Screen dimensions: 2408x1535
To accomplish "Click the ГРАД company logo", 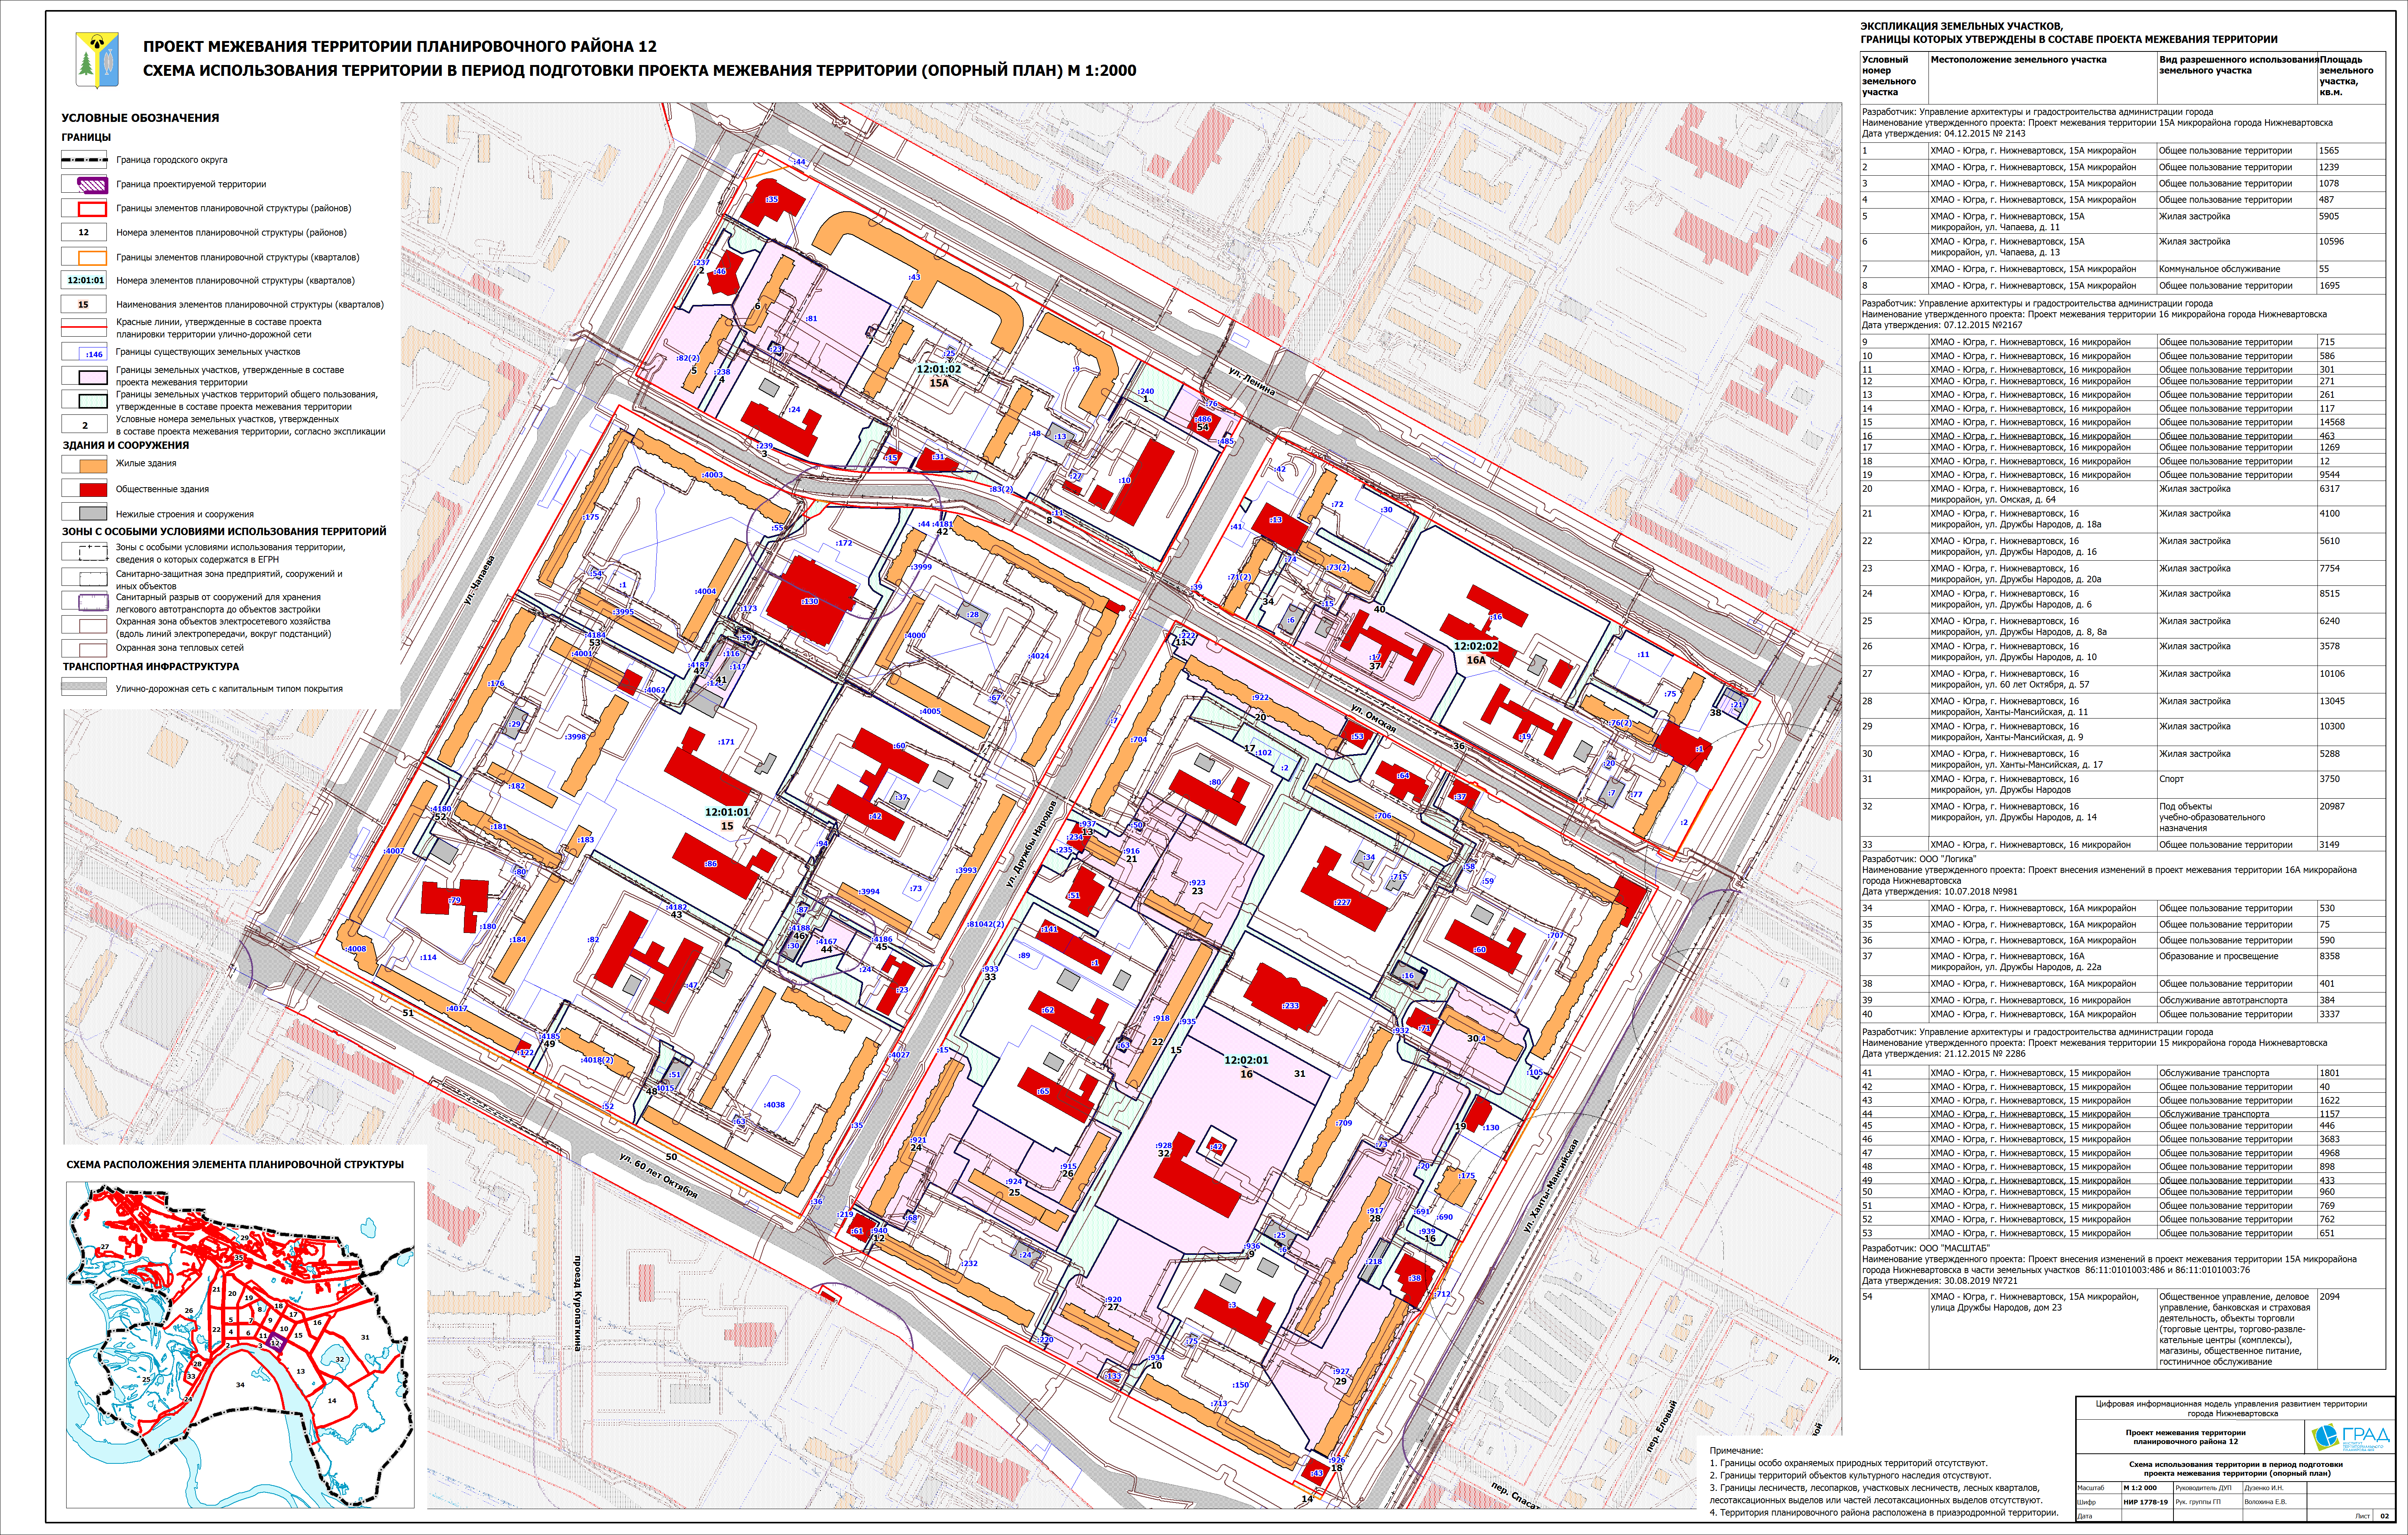I will click(2350, 1438).
